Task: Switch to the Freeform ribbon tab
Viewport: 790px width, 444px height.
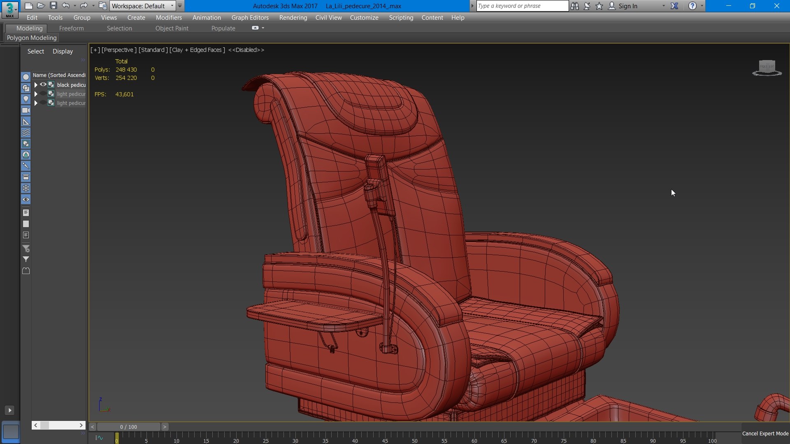Action: 71,28
